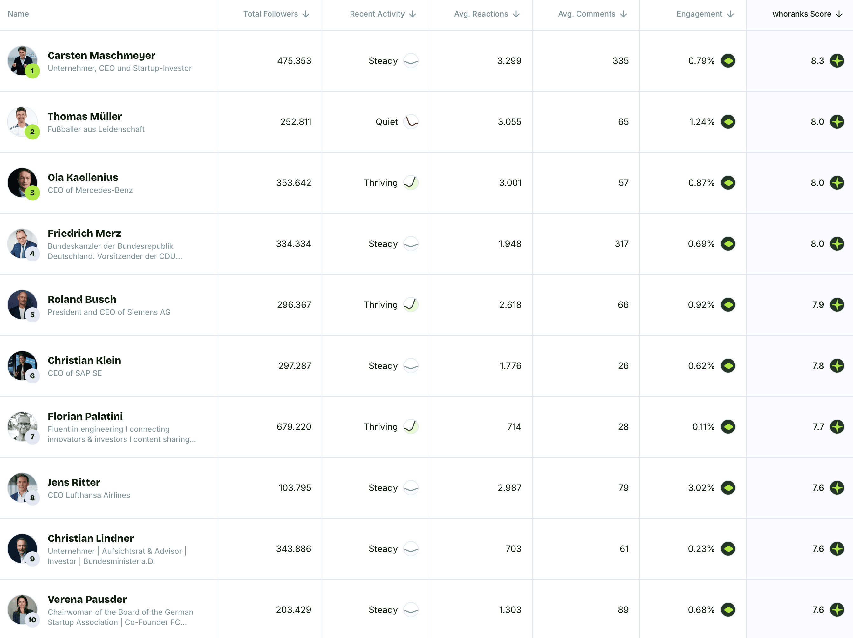Image resolution: width=853 pixels, height=638 pixels.
Task: Click Jens Ritter's engagement indicator badge
Action: point(729,488)
